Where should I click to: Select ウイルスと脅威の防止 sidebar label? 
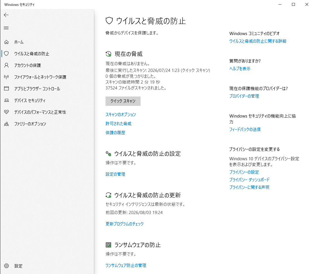[32, 54]
